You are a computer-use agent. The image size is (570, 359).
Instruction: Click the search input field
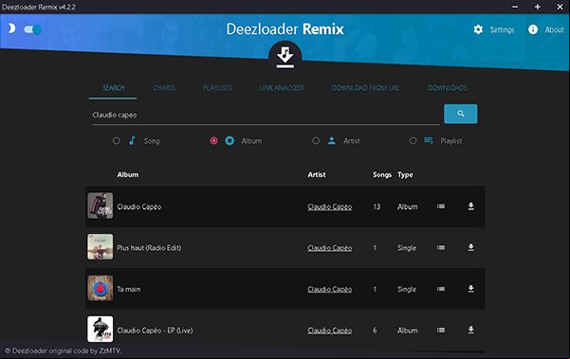(x=266, y=115)
